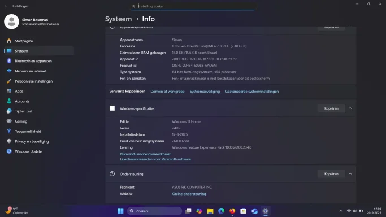Open the Windows Start menu
Screen dimensions: 386x217
pyautogui.click(x=120, y=211)
